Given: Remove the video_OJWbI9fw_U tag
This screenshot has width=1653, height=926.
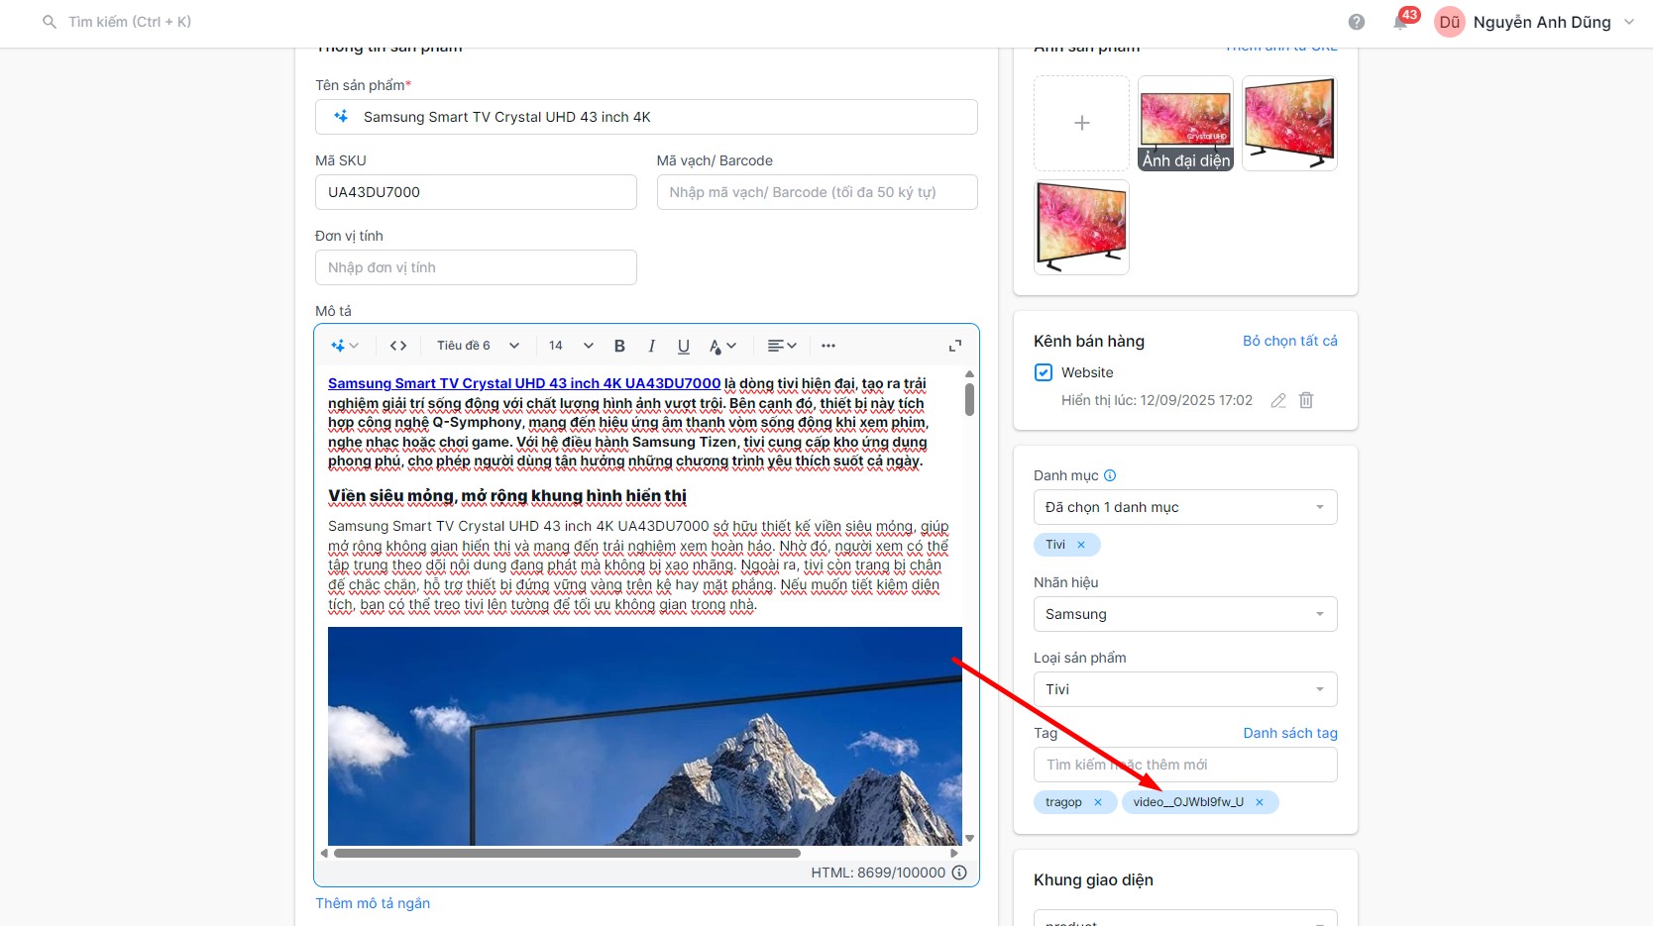Looking at the screenshot, I should tap(1260, 802).
